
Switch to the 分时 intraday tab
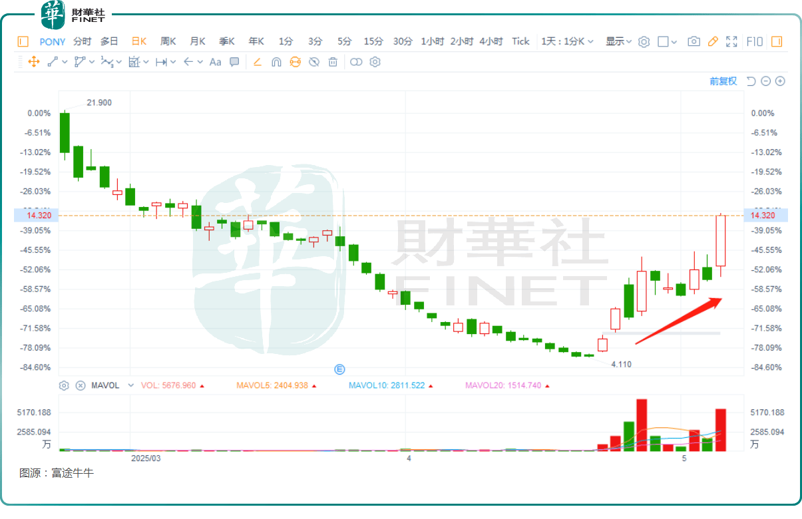tap(82, 41)
